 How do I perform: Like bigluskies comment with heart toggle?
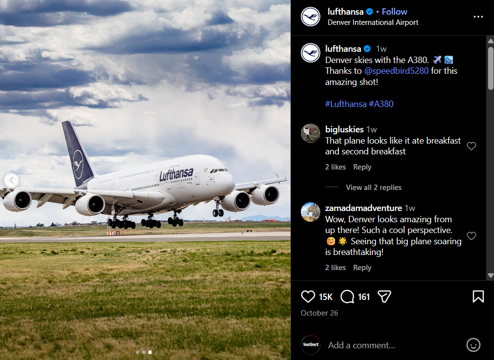coord(471,146)
